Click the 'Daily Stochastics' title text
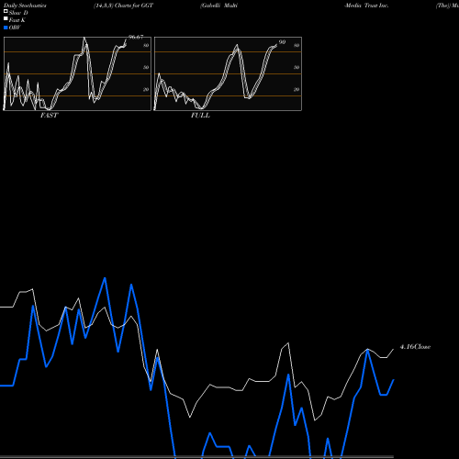The image size is (459, 459). click(x=25, y=6)
